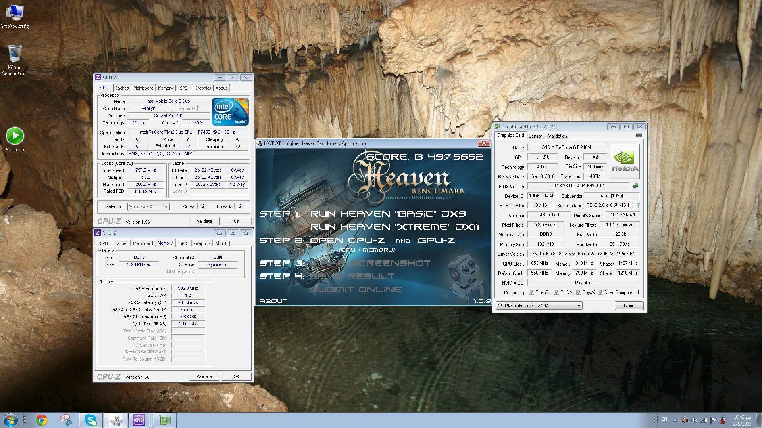
Task: Select the Core Speed value 797.9 MHz
Action: pos(146,170)
